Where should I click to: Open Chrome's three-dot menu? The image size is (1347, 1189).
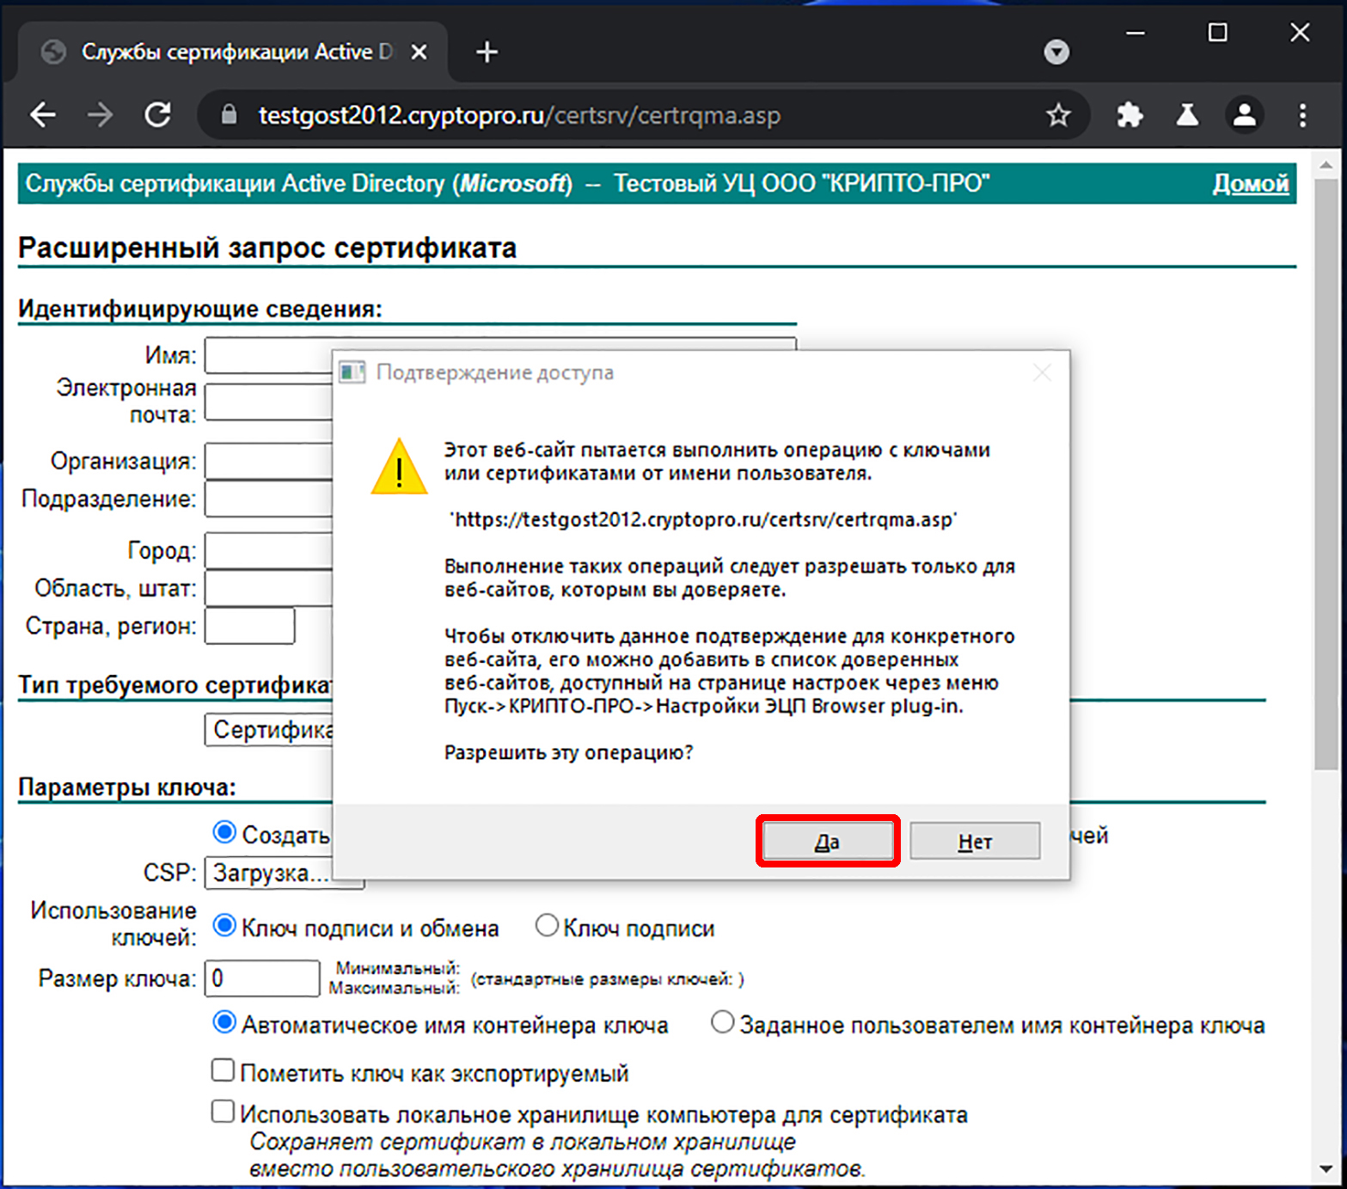tap(1303, 114)
